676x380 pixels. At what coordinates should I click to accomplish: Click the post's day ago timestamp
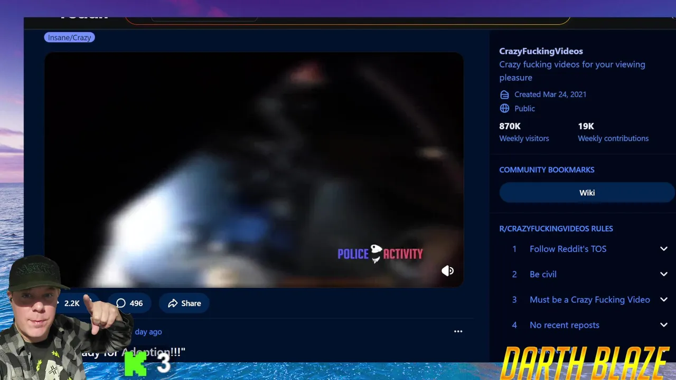coord(148,331)
